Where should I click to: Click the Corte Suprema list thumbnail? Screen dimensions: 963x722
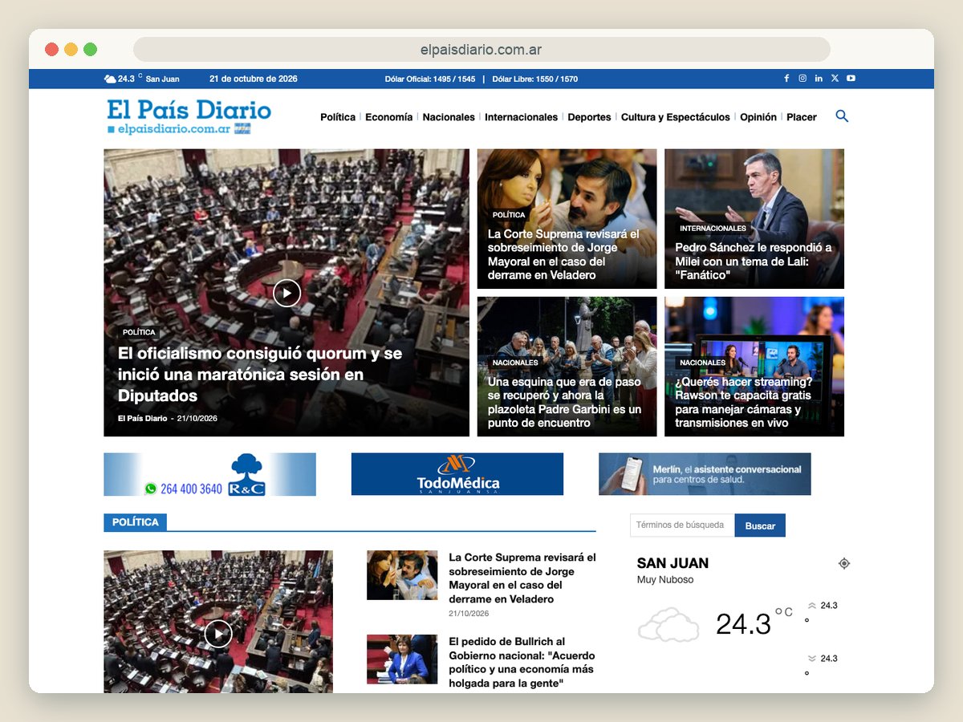(x=402, y=575)
